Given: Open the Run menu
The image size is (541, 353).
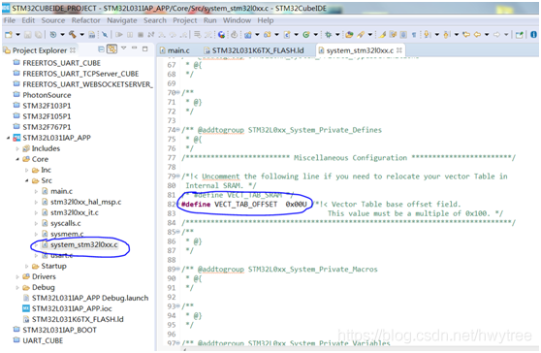Looking at the screenshot, I should pyautogui.click(x=209, y=20).
